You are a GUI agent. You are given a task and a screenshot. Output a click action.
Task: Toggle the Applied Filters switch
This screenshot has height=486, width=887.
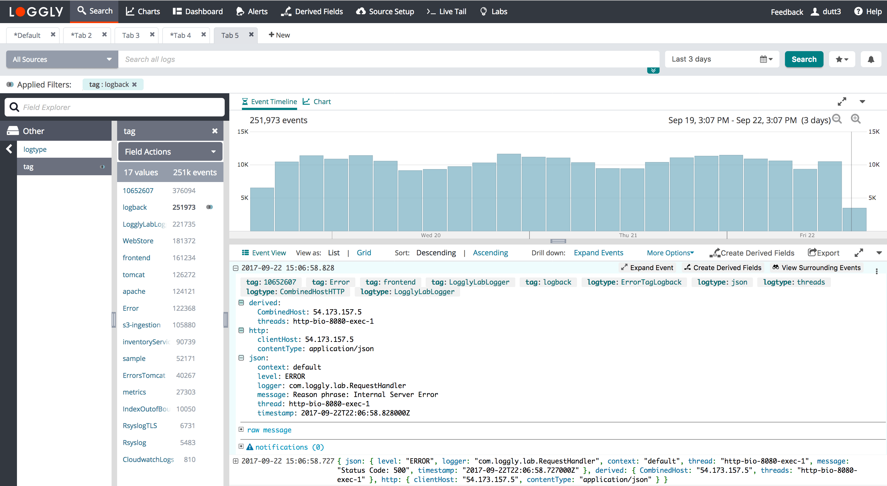[x=10, y=85]
